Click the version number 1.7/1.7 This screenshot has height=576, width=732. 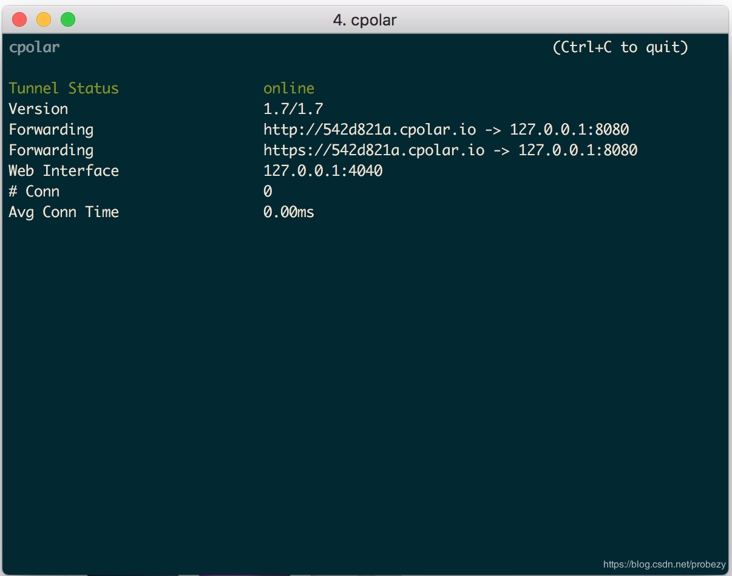click(x=293, y=109)
